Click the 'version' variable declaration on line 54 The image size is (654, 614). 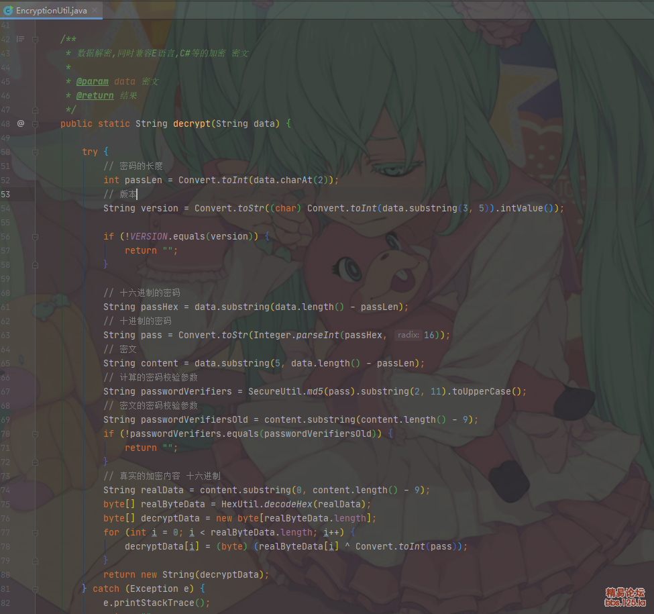(x=160, y=209)
